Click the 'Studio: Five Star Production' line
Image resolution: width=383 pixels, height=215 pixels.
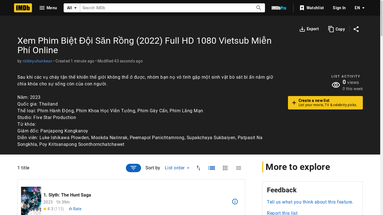pos(47,118)
